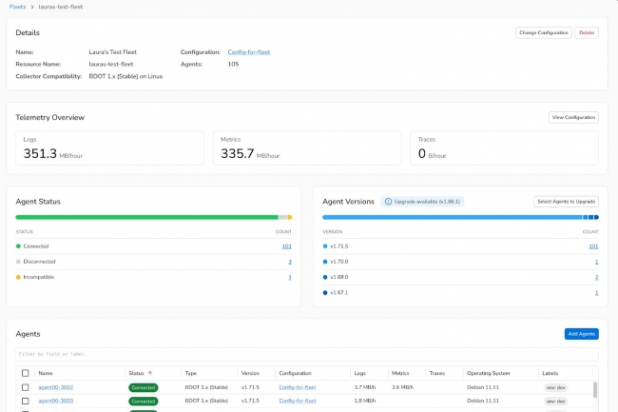Click the info icon beside Upgrade available
The height and width of the screenshot is (412, 618).
[389, 202]
